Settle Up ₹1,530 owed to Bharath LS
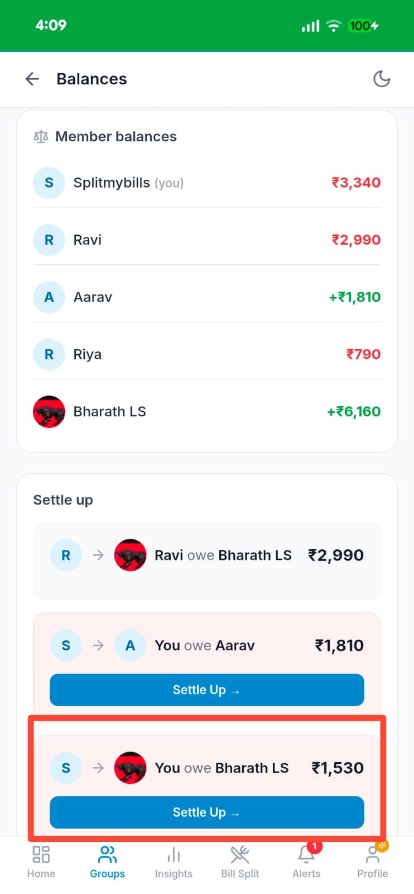Image resolution: width=414 pixels, height=894 pixels. (206, 812)
